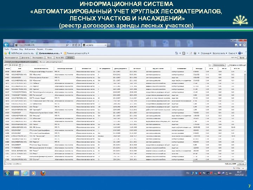Open Favorites via the star icon at top right

click(240, 45)
